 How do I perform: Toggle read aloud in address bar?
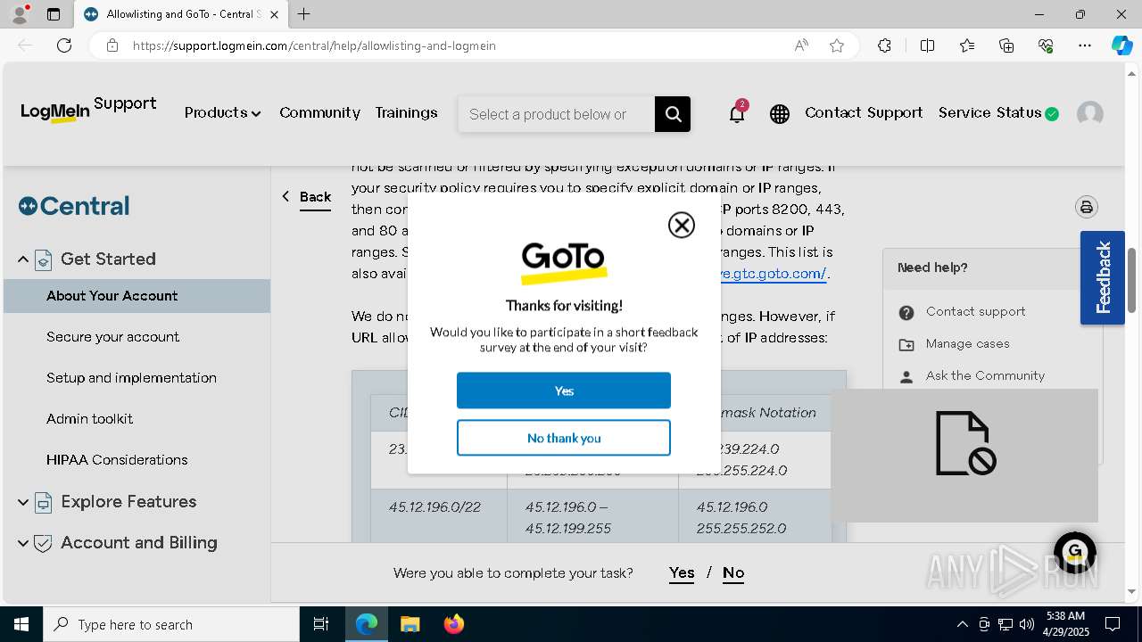click(x=801, y=45)
